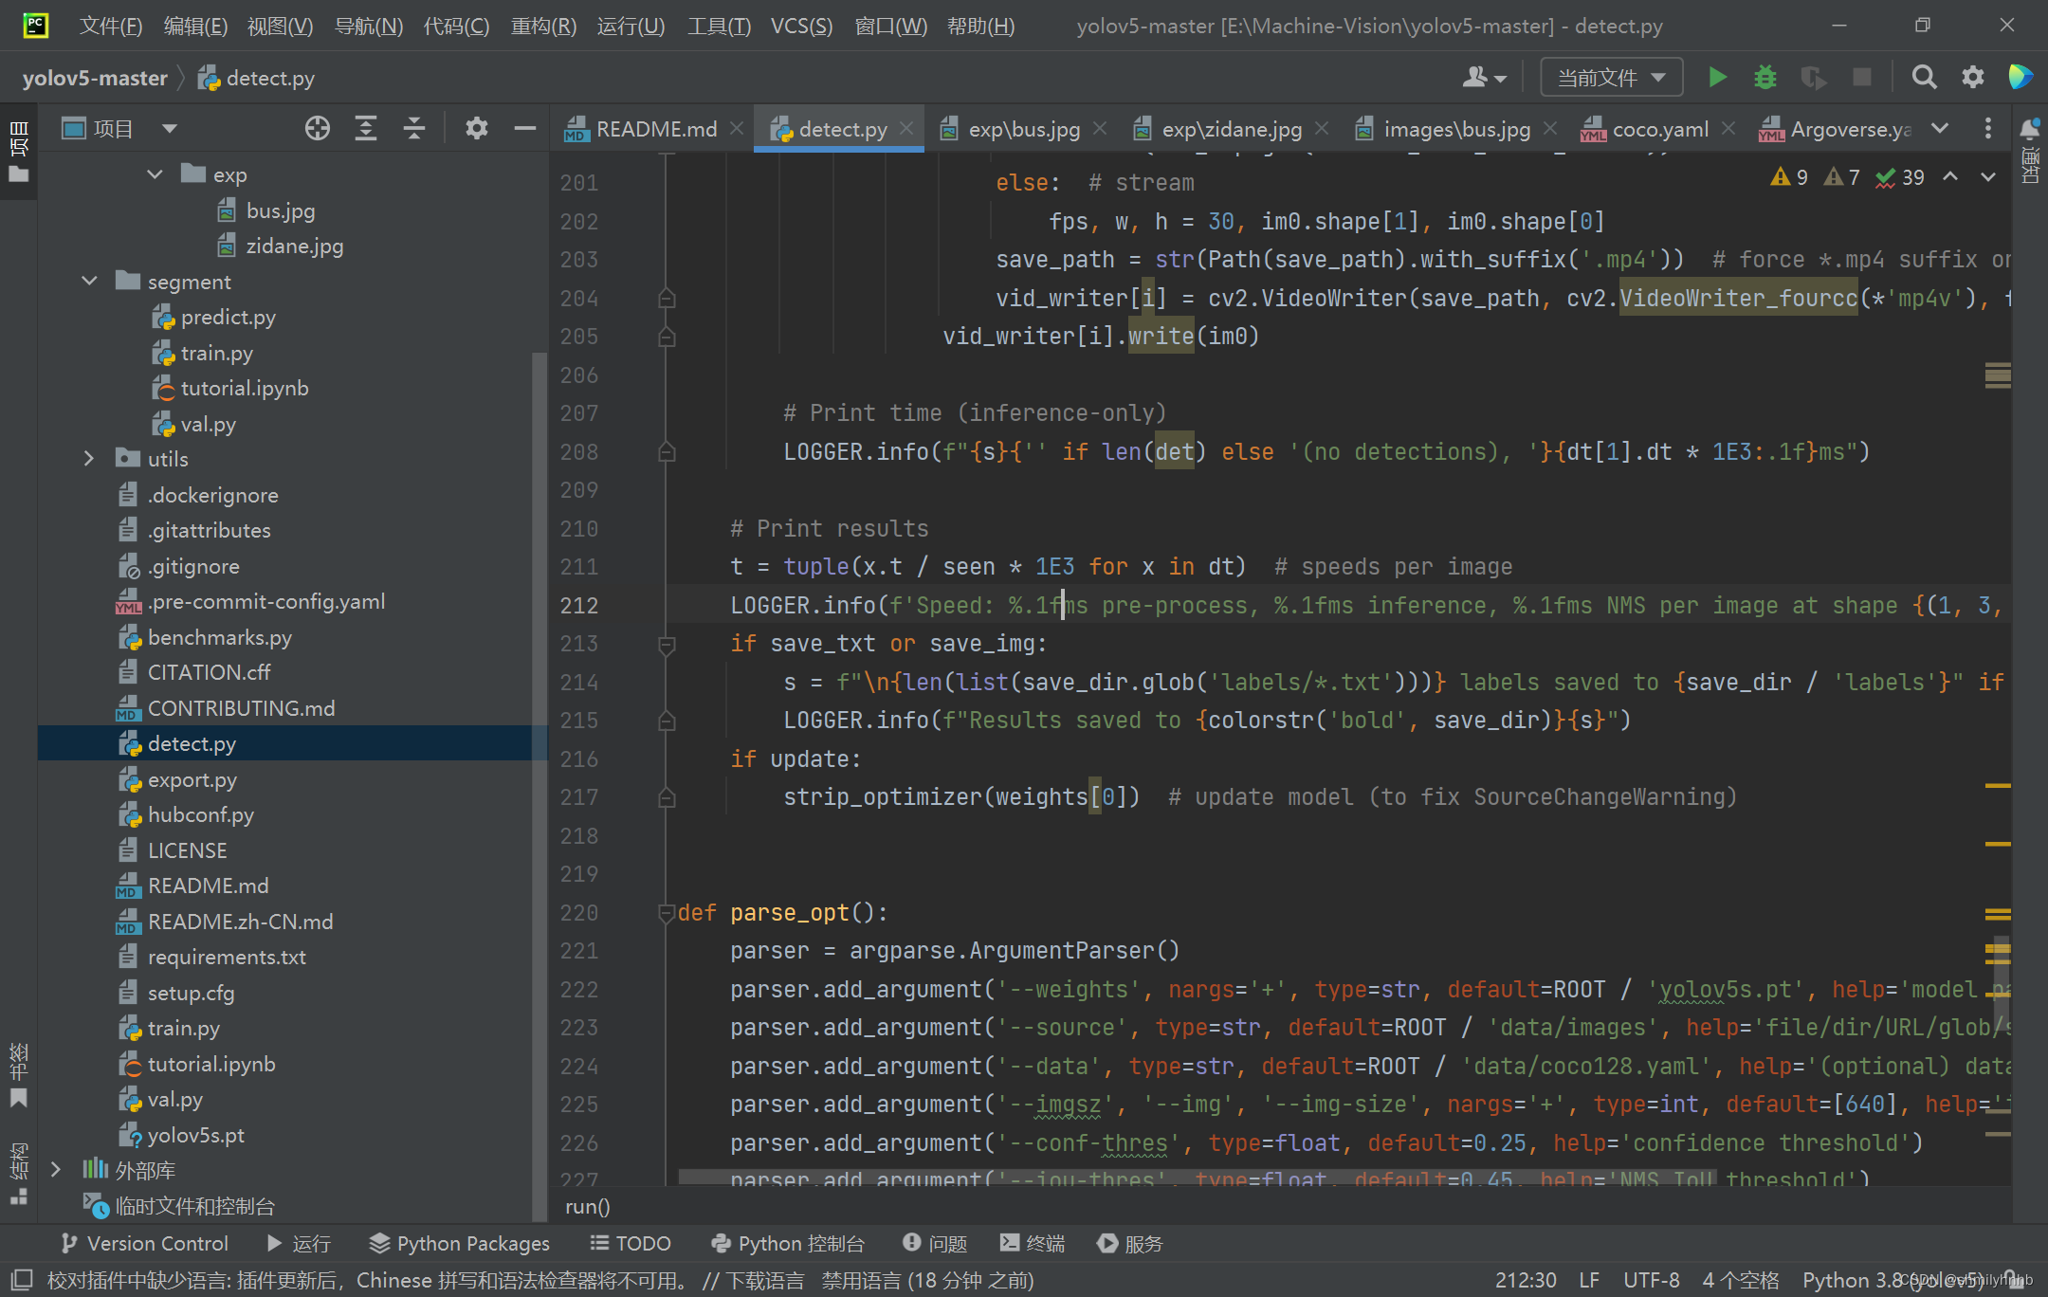Collapse all nodes in project tree
The image size is (2048, 1297).
[414, 128]
